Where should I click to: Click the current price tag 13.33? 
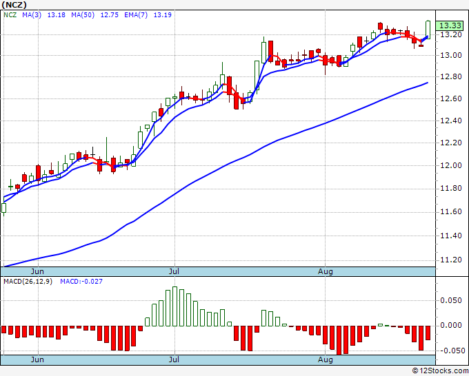tap(450, 25)
